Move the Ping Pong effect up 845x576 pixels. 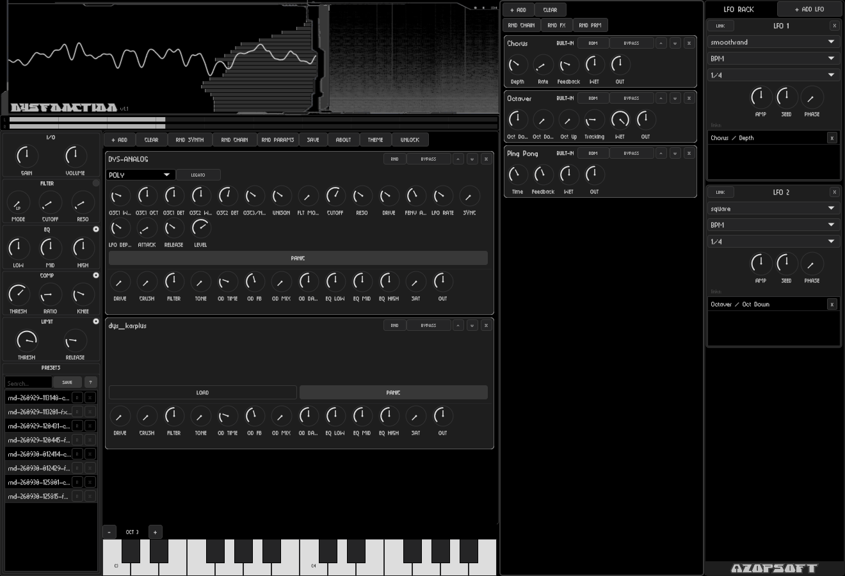661,154
